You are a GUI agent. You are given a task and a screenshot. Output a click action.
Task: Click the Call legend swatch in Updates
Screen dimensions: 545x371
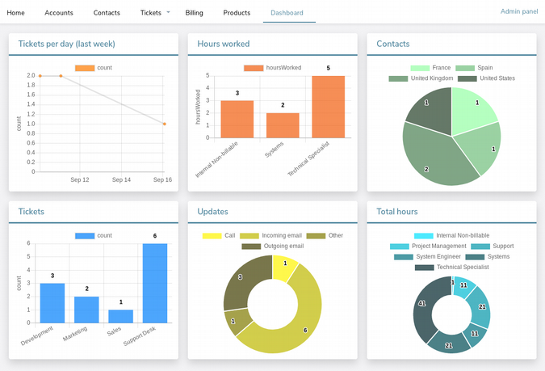[x=212, y=235]
